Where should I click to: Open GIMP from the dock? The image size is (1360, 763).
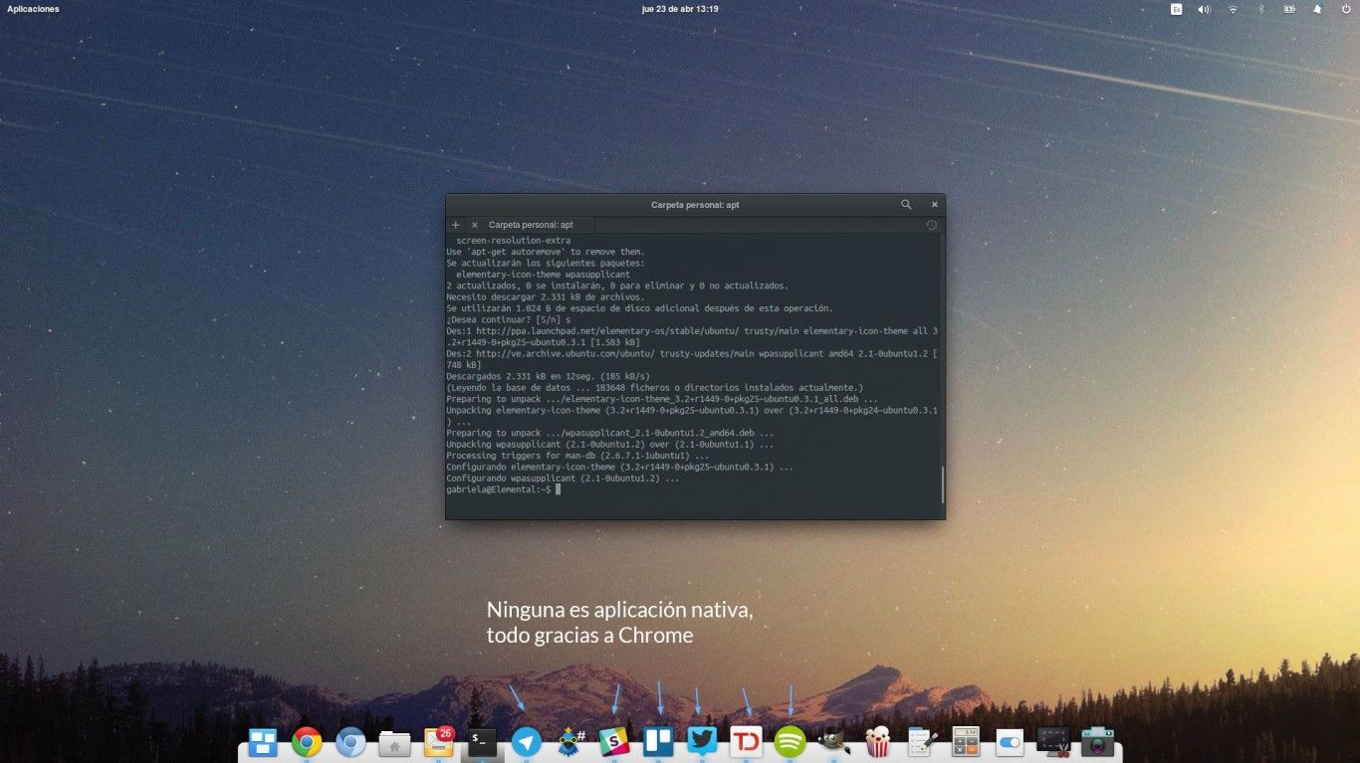pos(833,741)
